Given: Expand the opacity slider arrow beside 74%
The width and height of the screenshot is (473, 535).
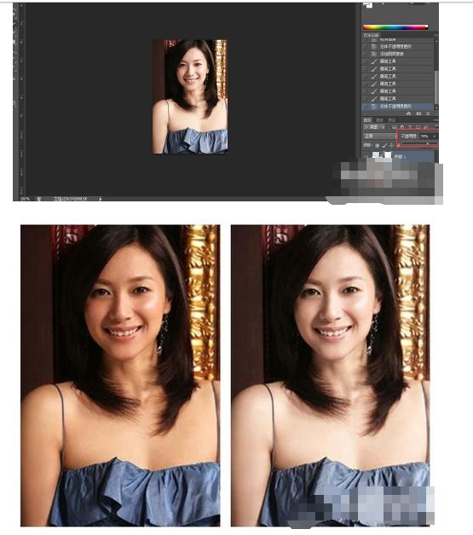Looking at the screenshot, I should (x=434, y=137).
